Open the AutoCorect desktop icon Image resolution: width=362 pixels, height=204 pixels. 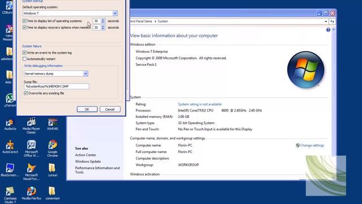click(10, 147)
